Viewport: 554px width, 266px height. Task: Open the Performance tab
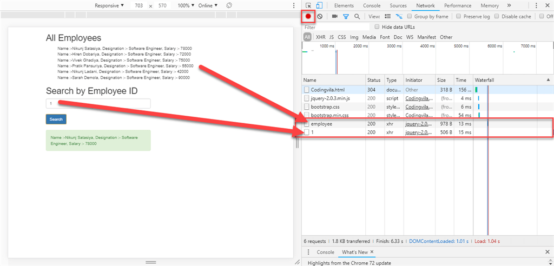coord(458,5)
